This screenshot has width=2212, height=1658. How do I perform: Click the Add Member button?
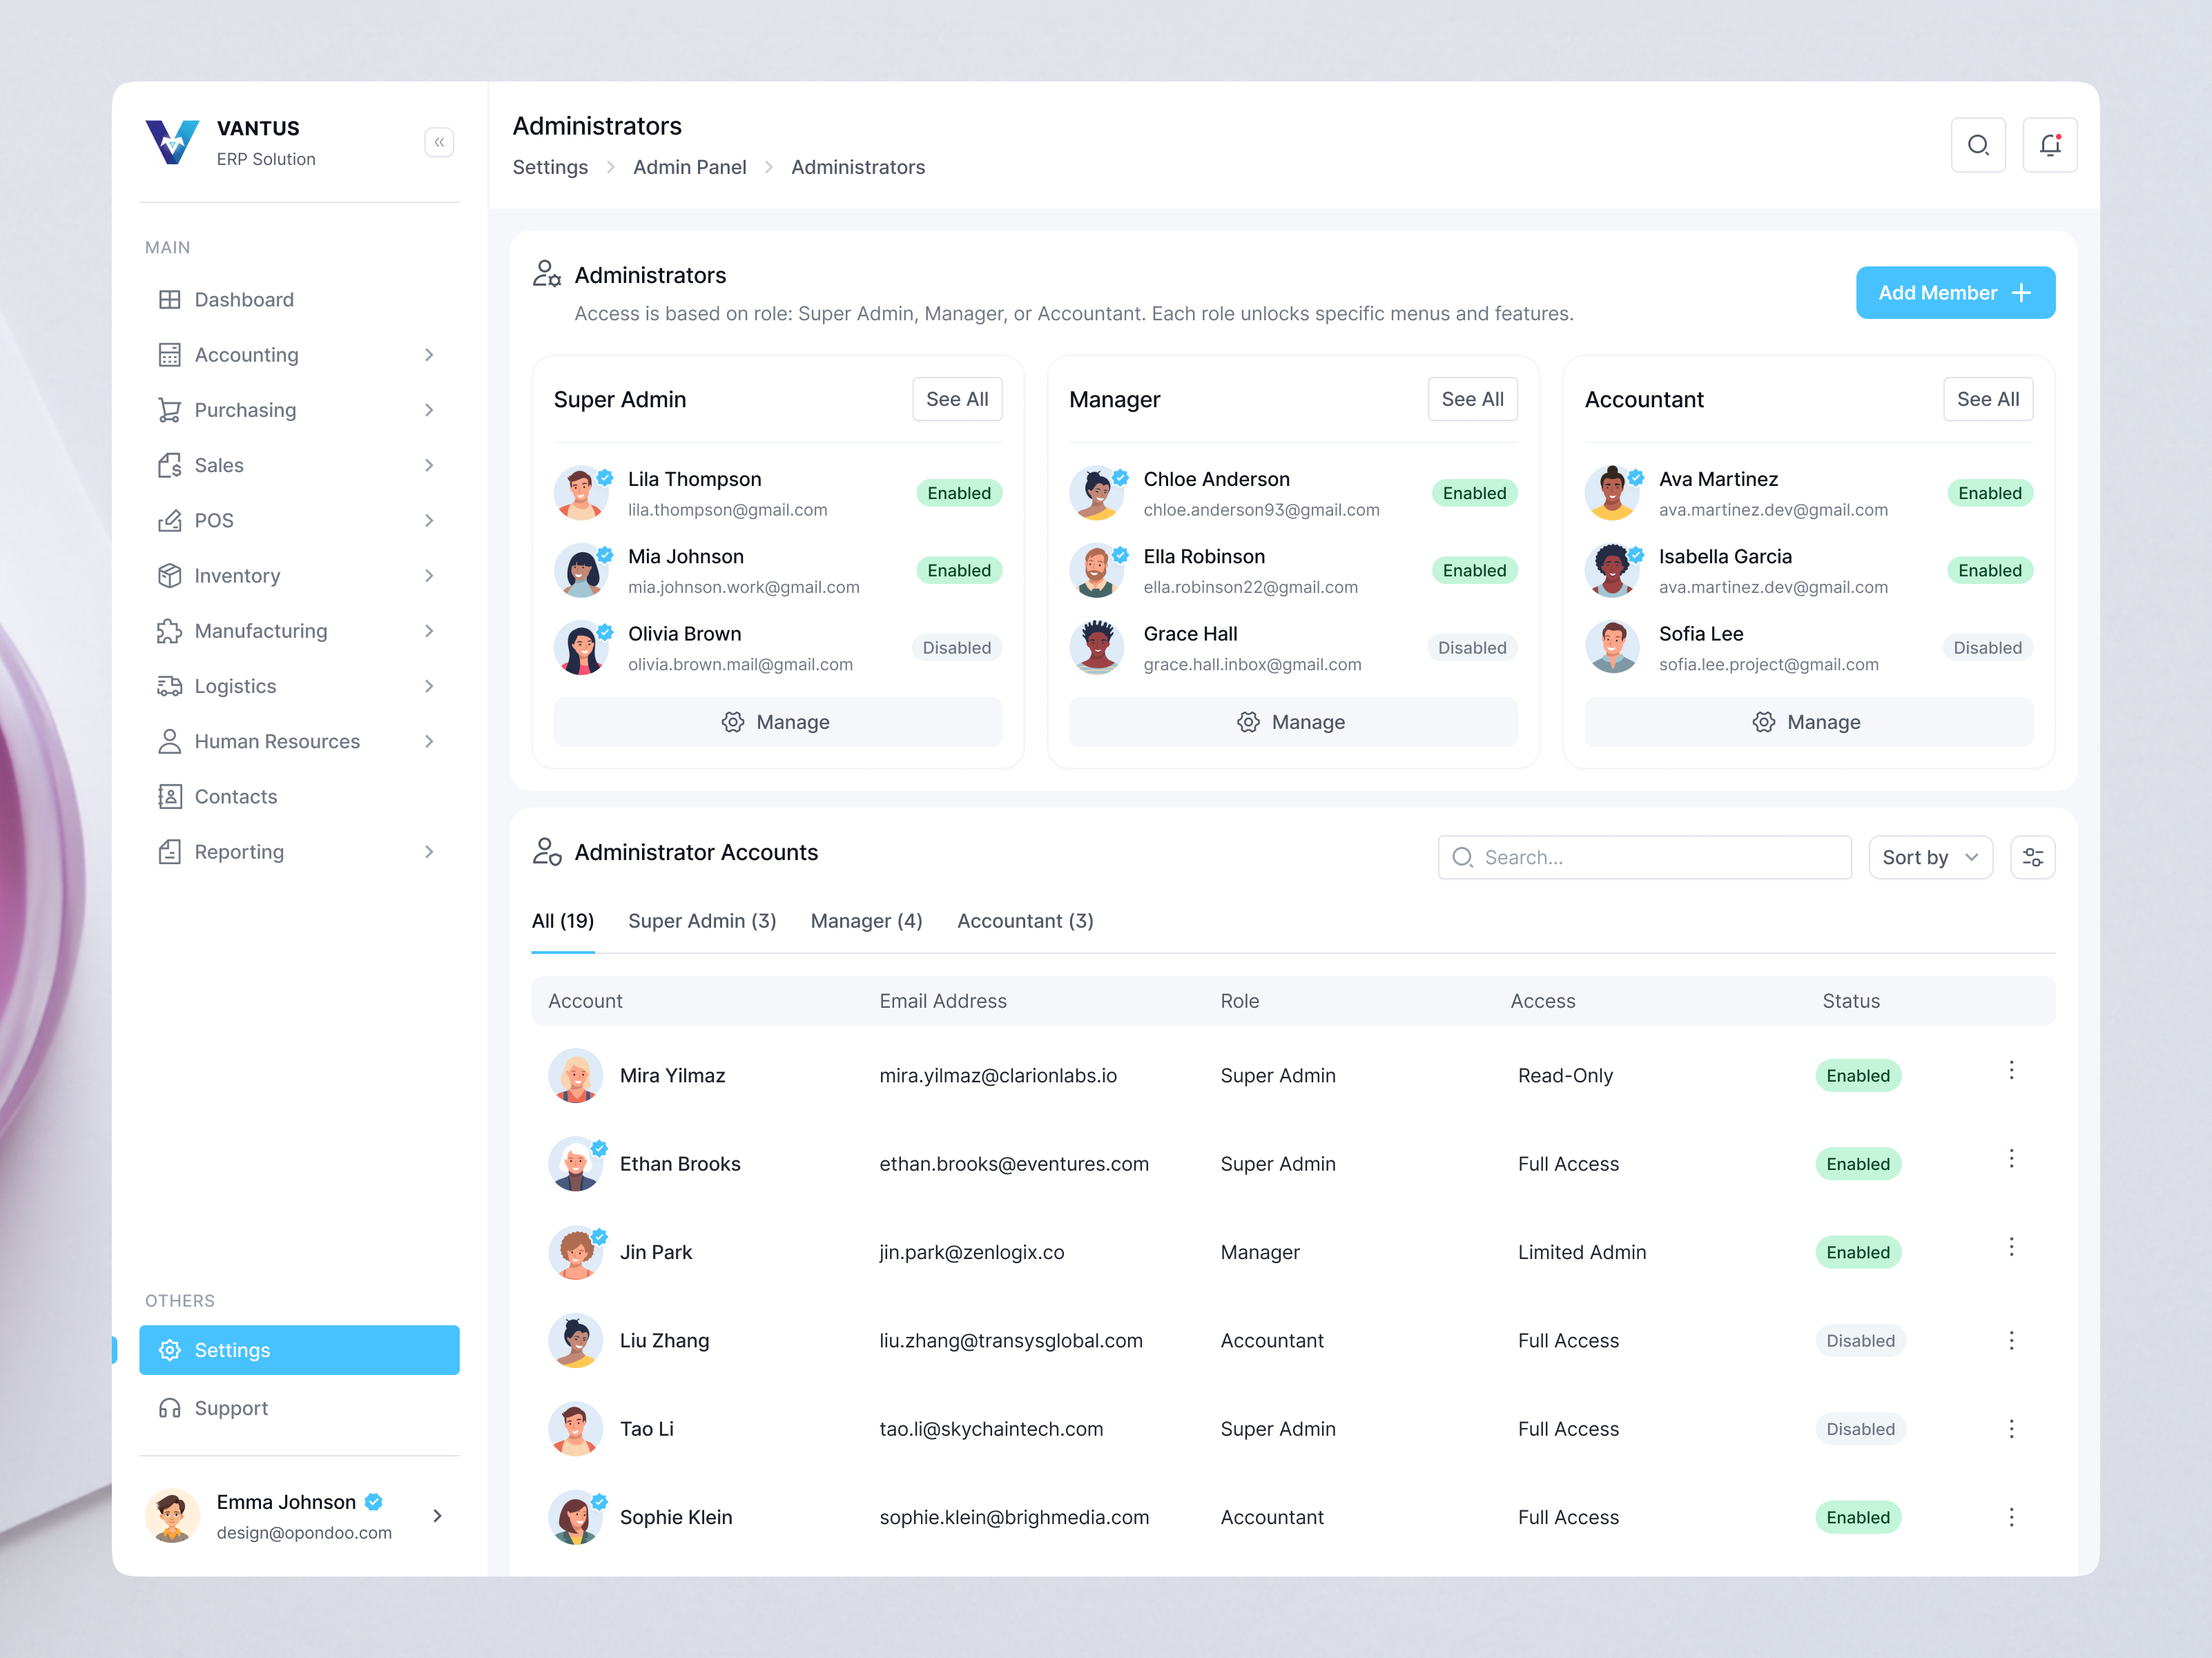(x=1955, y=292)
